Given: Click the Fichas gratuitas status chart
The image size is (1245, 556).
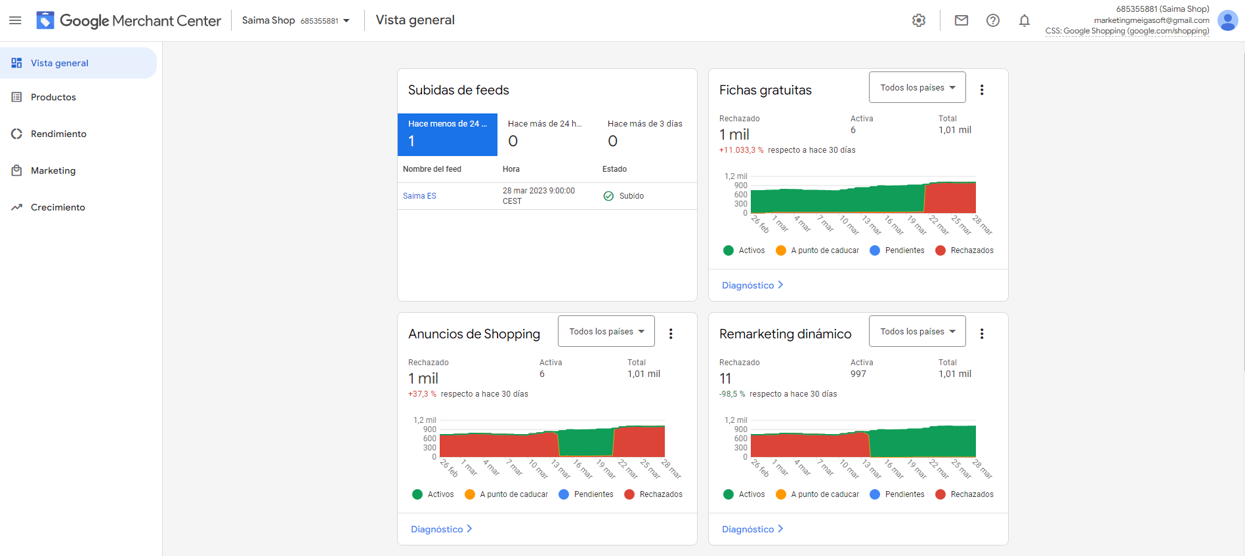Looking at the screenshot, I should click(x=863, y=195).
